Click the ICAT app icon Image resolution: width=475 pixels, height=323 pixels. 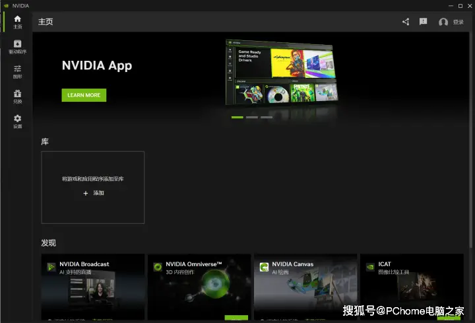(x=370, y=268)
